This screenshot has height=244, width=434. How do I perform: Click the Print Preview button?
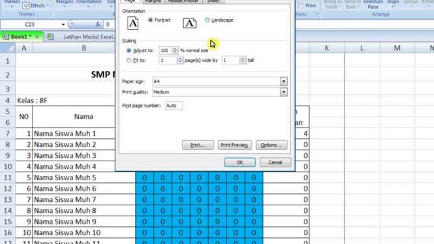point(235,145)
